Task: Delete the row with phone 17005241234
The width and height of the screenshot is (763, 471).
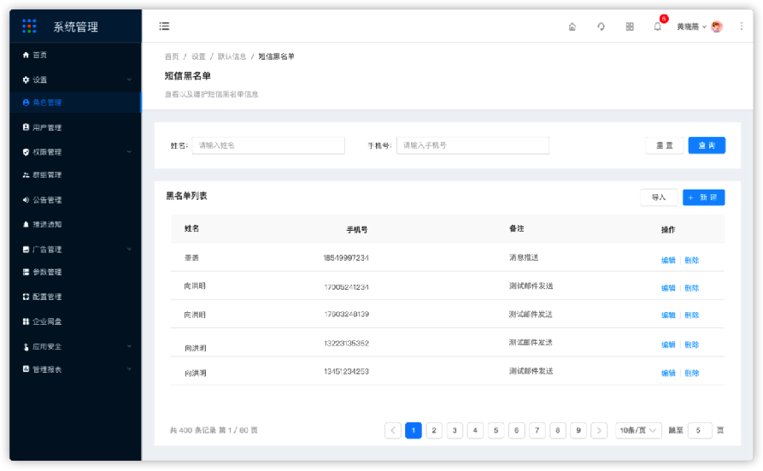Action: pyautogui.click(x=691, y=288)
